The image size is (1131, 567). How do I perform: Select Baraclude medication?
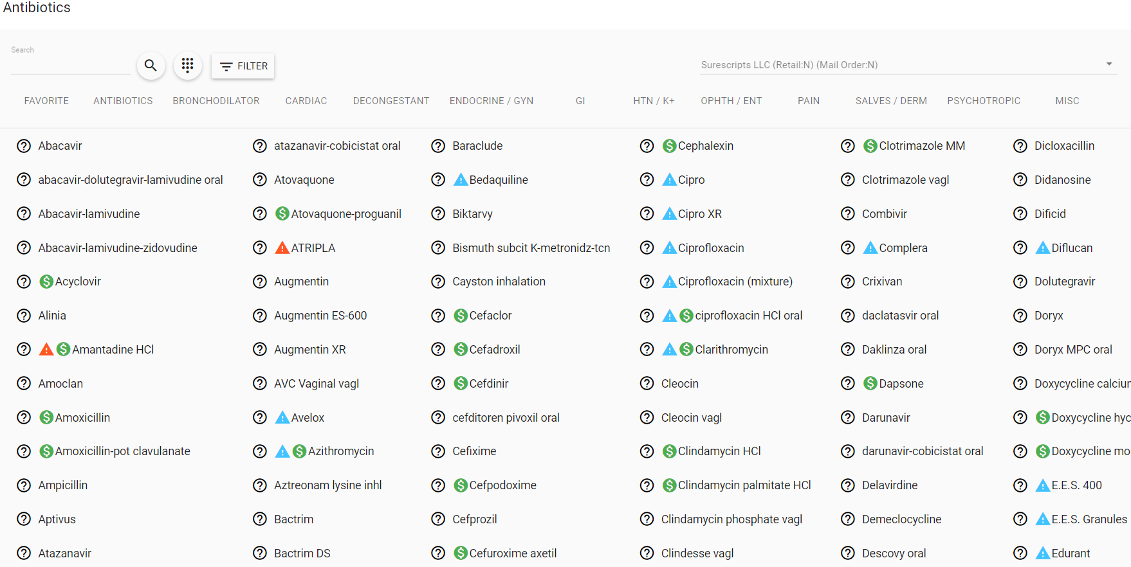point(477,146)
